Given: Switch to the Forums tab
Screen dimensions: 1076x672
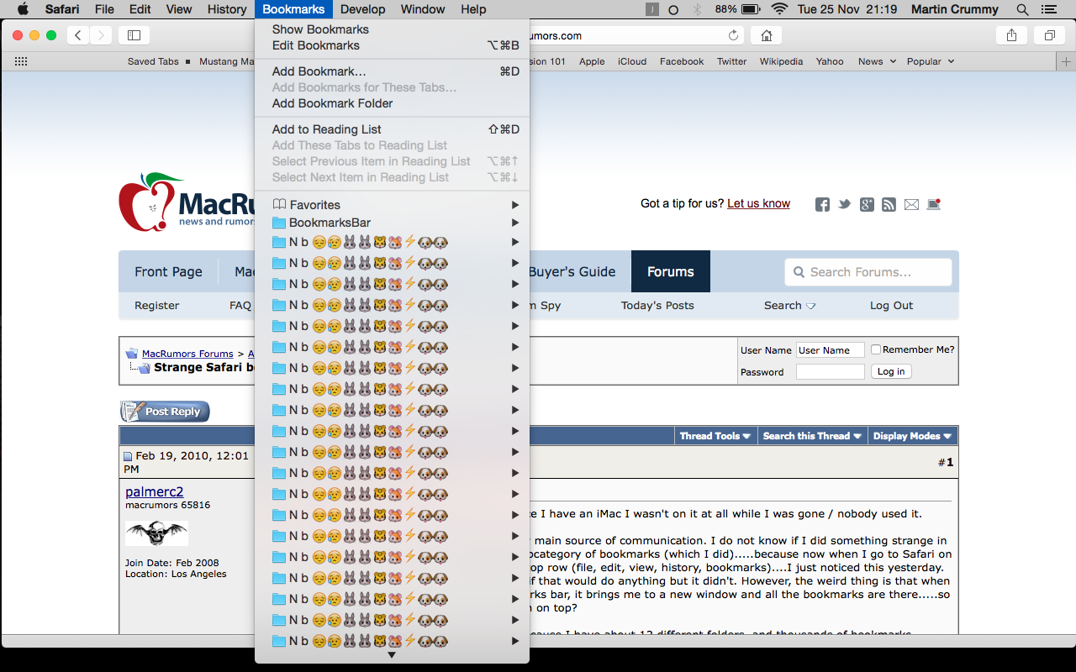Looking at the screenshot, I should tap(671, 271).
